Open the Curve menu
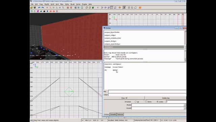Viewport: 216px width, 122px height. pos(78,4)
